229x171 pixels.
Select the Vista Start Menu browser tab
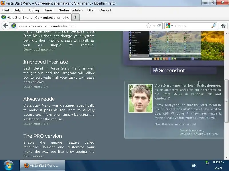[36, 17]
